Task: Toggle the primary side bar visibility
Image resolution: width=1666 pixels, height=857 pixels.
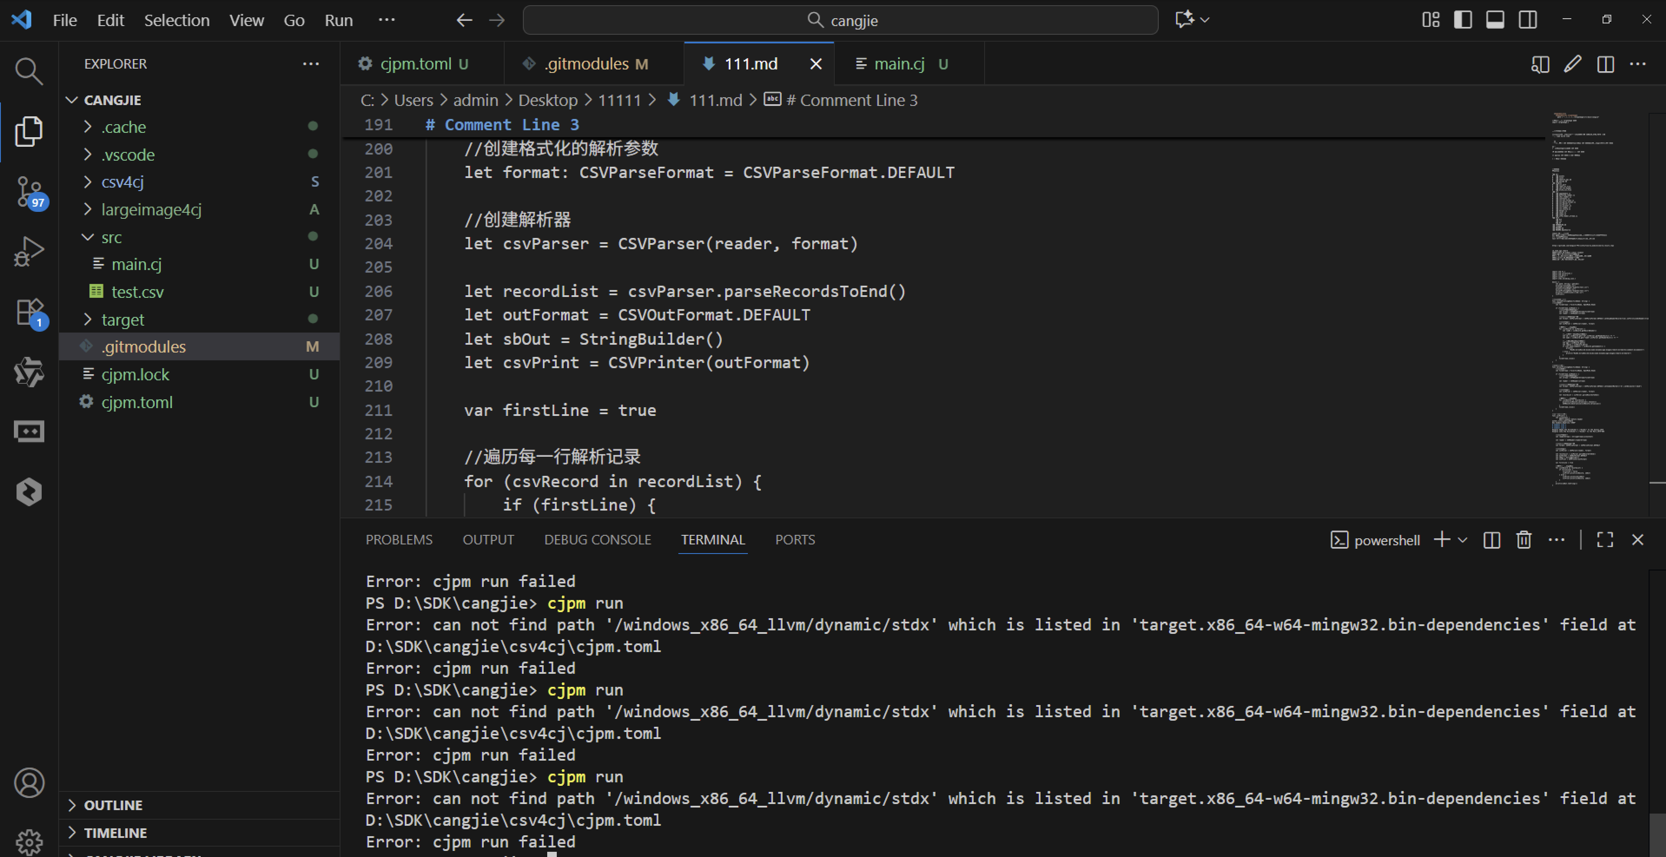Action: (x=1463, y=20)
